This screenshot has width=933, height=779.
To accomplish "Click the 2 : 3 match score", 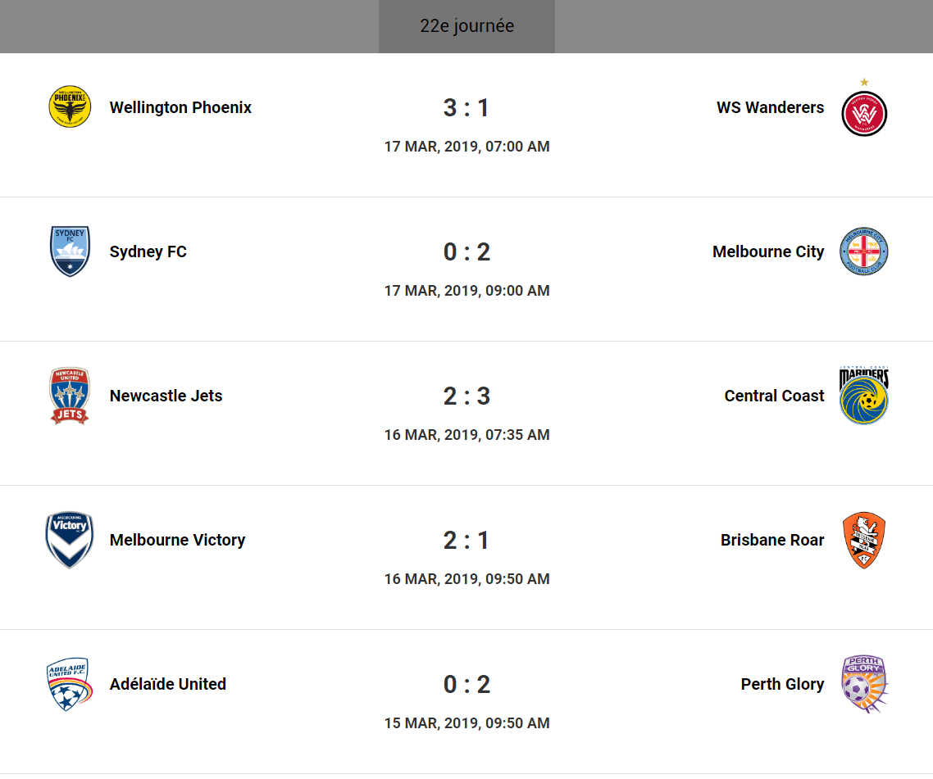I will (x=466, y=396).
